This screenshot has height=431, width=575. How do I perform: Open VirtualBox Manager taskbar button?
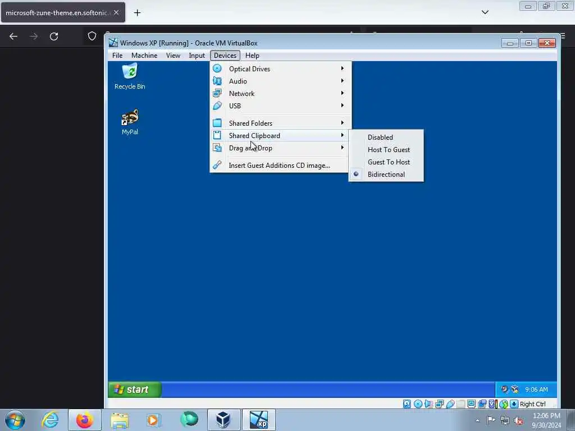[223, 420]
